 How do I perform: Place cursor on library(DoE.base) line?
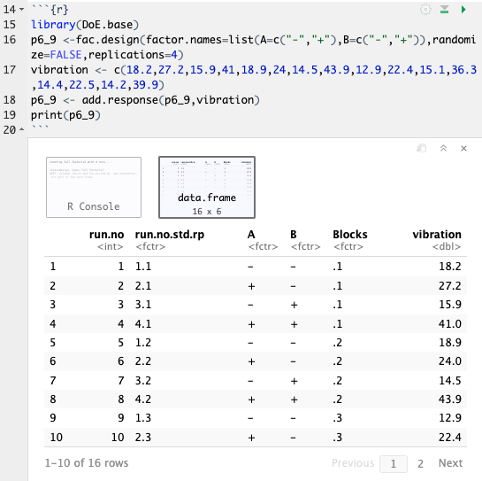[x=85, y=25]
